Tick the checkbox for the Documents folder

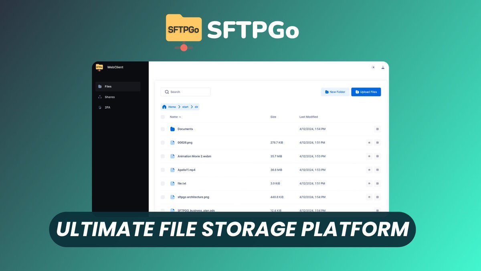pyautogui.click(x=163, y=129)
